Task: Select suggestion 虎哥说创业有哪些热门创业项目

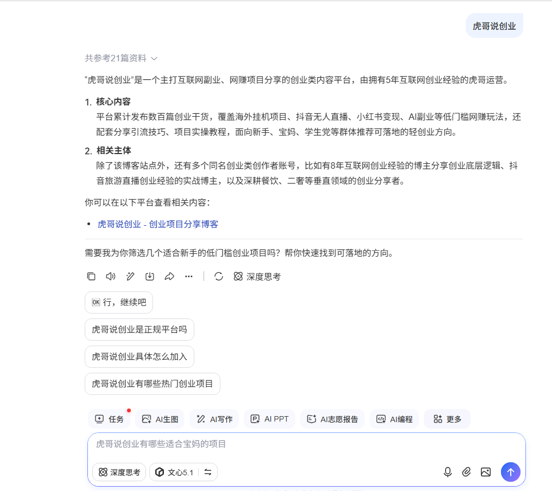Action: click(153, 384)
